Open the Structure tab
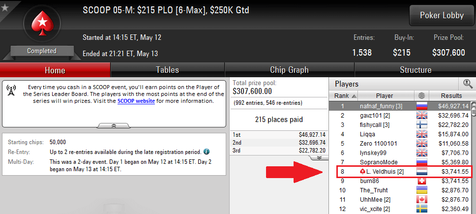The image size is (476, 214). [416, 70]
